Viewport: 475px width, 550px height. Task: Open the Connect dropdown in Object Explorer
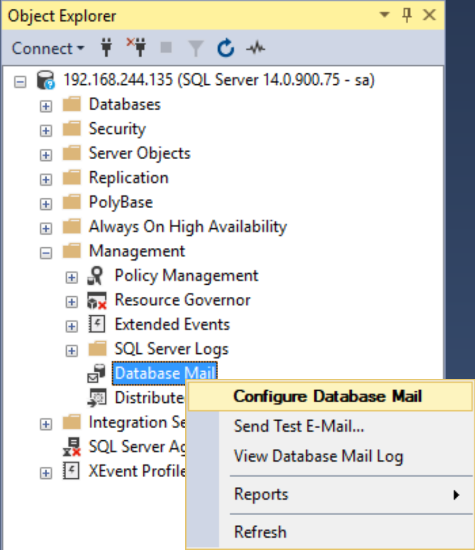coord(48,48)
